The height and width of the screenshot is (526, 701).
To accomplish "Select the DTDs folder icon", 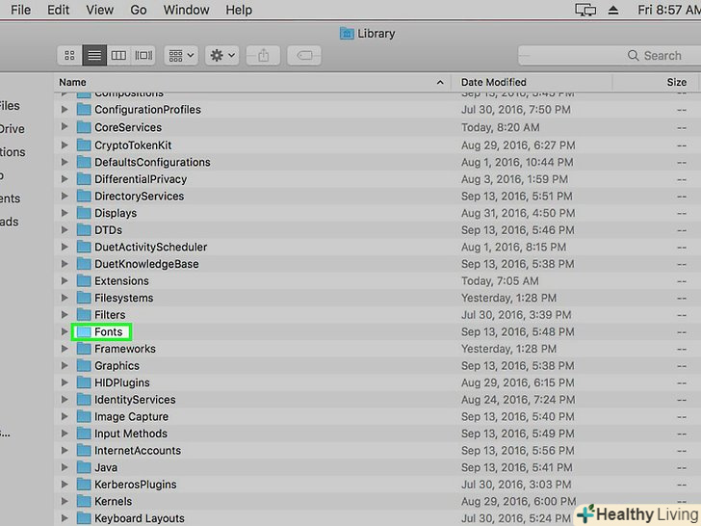I will tap(84, 230).
